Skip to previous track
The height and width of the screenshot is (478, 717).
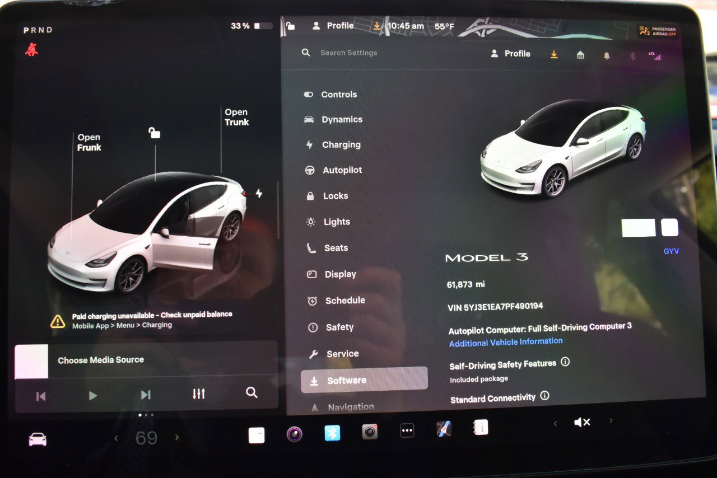click(x=40, y=396)
